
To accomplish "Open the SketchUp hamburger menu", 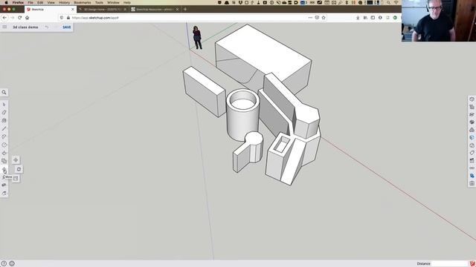I will (x=4, y=27).
